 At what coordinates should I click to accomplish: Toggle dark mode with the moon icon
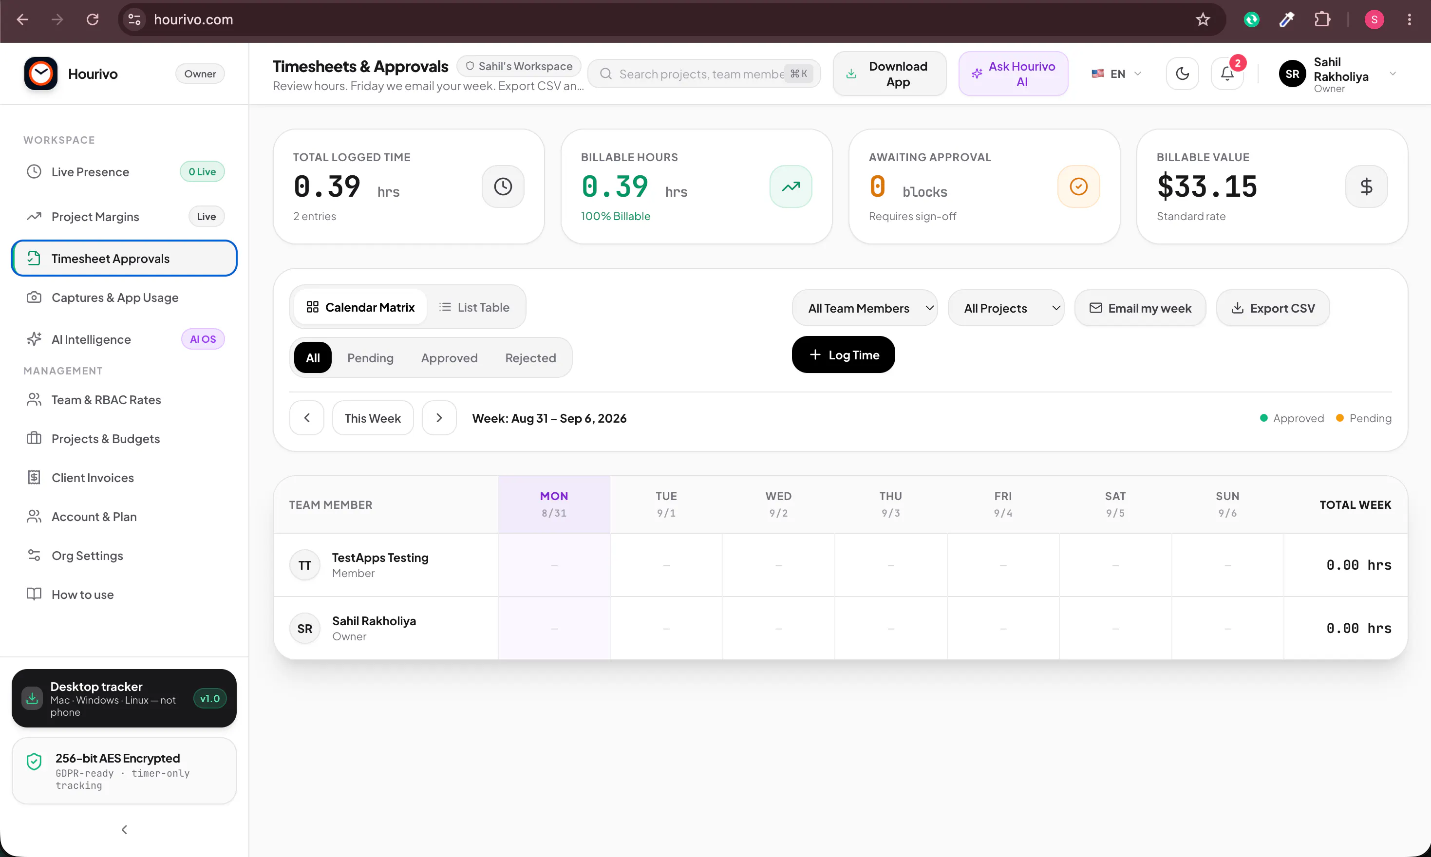pos(1182,74)
